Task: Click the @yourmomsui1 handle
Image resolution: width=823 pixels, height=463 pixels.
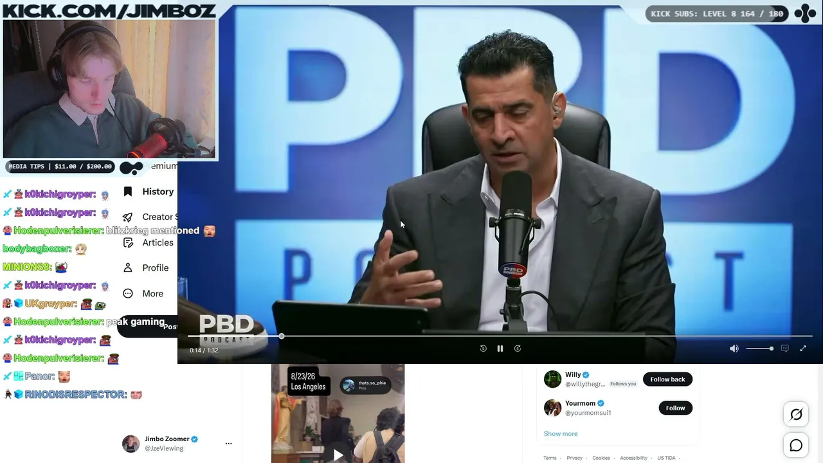Action: pos(588,413)
